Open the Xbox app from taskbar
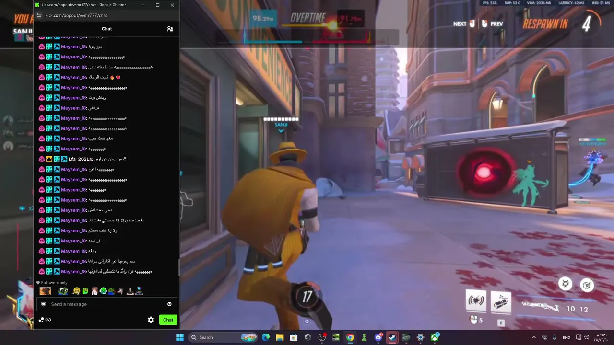Image resolution: width=614 pixels, height=345 pixels. coord(435,337)
